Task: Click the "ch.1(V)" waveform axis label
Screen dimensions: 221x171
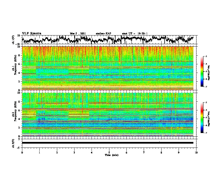Action: 13,40
